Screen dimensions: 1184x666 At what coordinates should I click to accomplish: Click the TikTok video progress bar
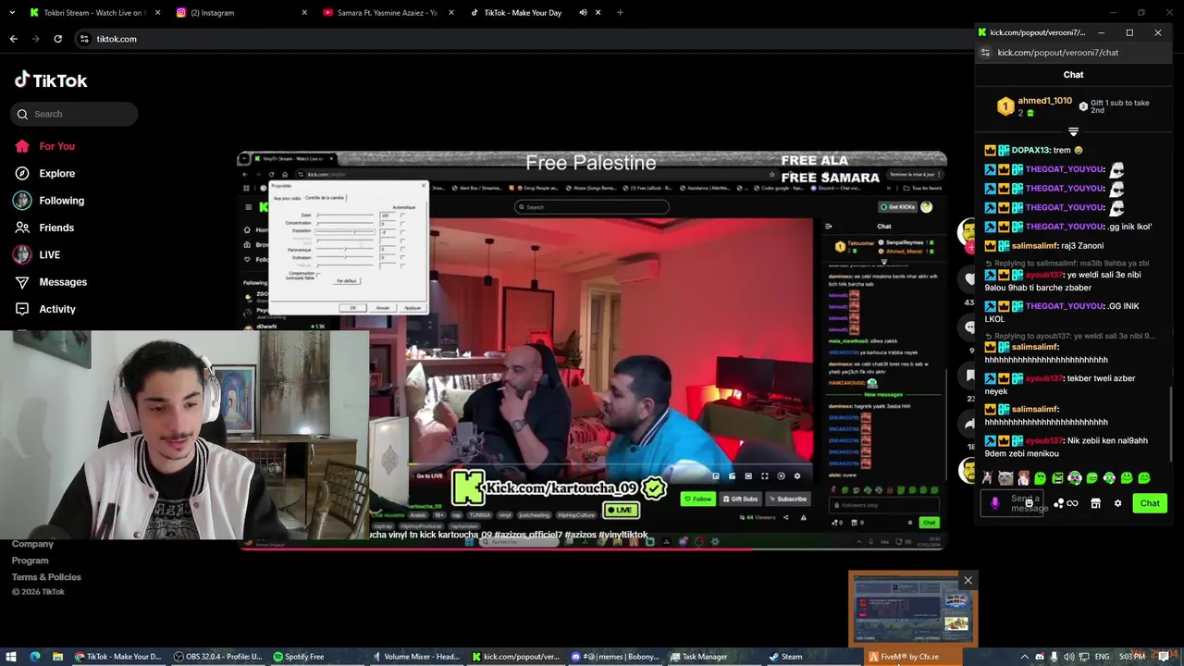pos(592,548)
